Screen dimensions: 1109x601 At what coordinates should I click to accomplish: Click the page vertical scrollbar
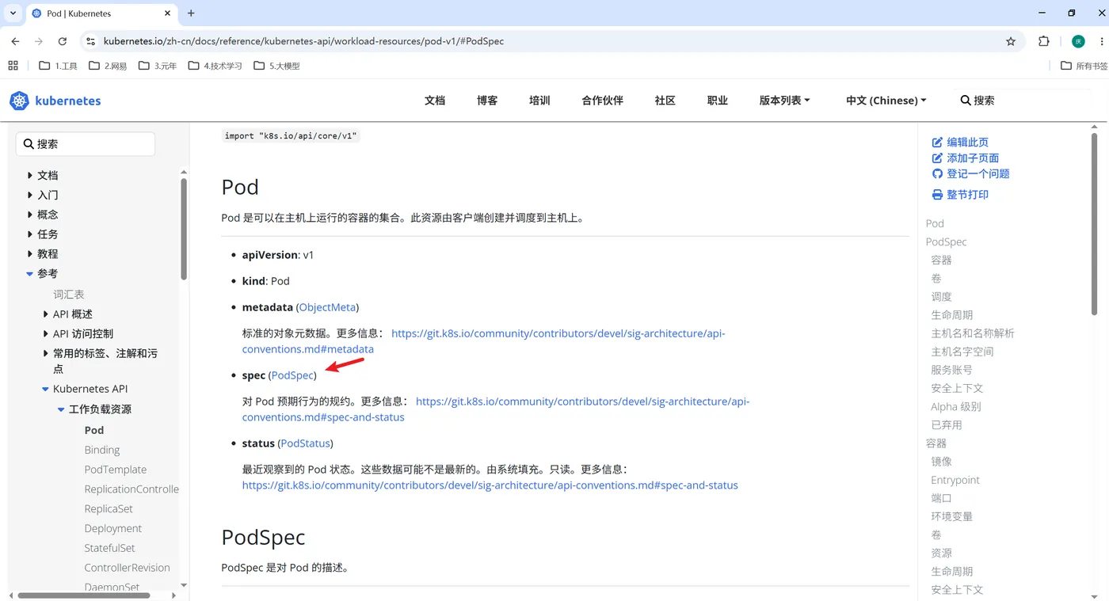1096,226
